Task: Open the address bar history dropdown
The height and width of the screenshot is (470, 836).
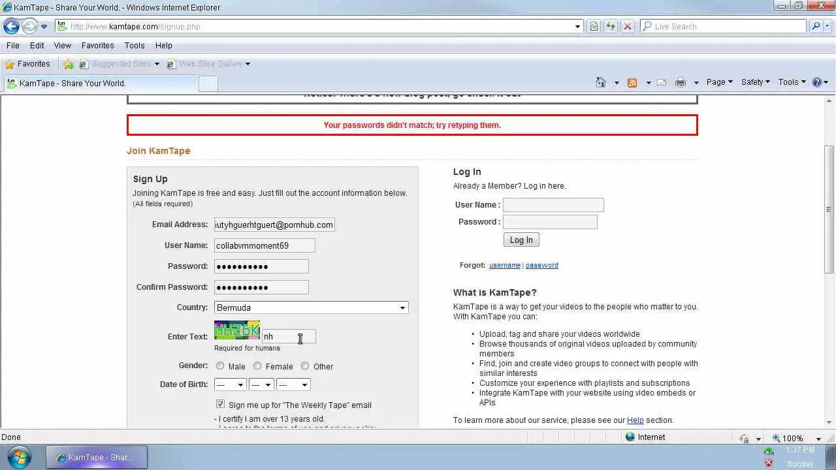Action: [x=577, y=27]
